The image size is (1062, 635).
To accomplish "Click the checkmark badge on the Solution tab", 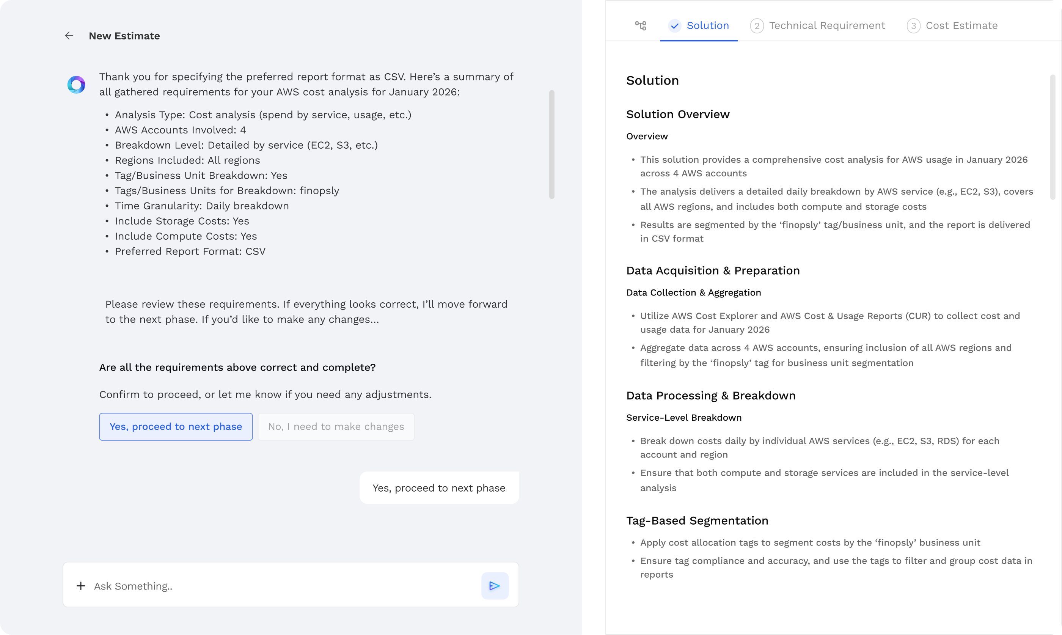I will (x=674, y=26).
